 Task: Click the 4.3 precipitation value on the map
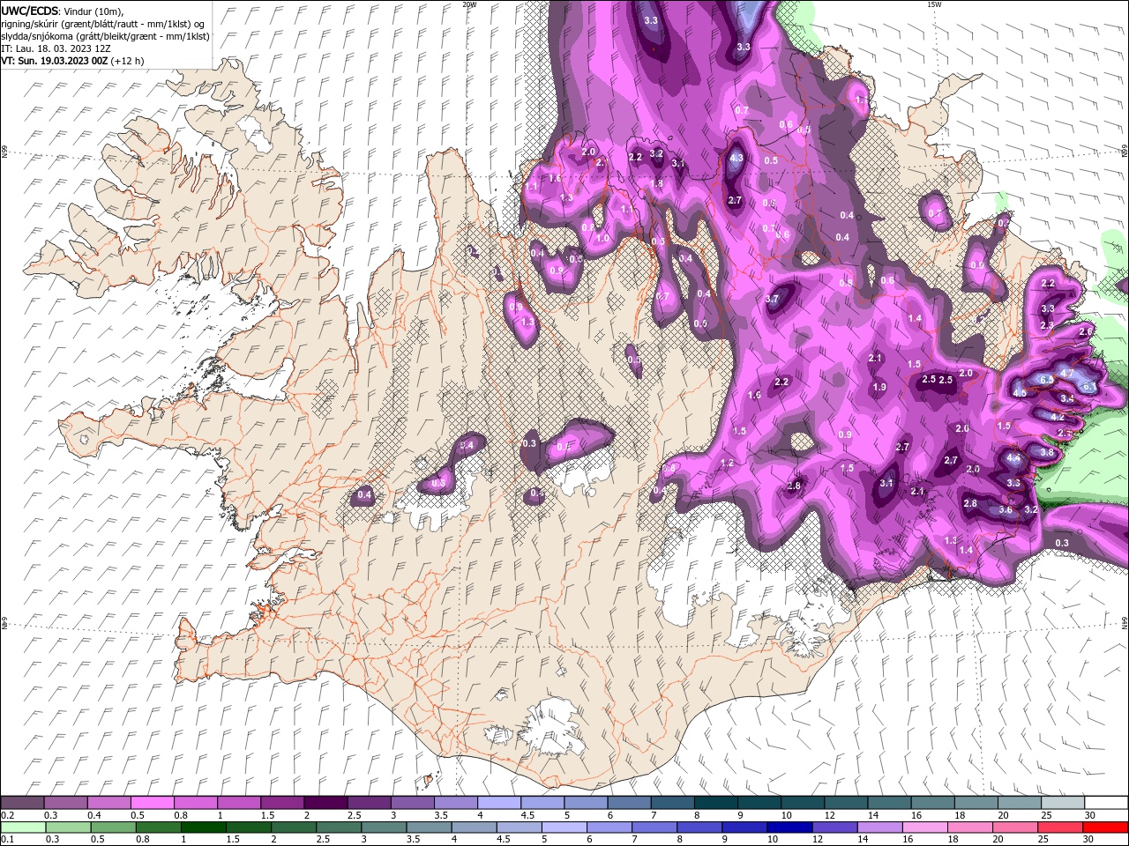point(737,159)
